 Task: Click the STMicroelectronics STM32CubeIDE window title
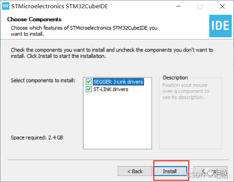click(x=60, y=6)
